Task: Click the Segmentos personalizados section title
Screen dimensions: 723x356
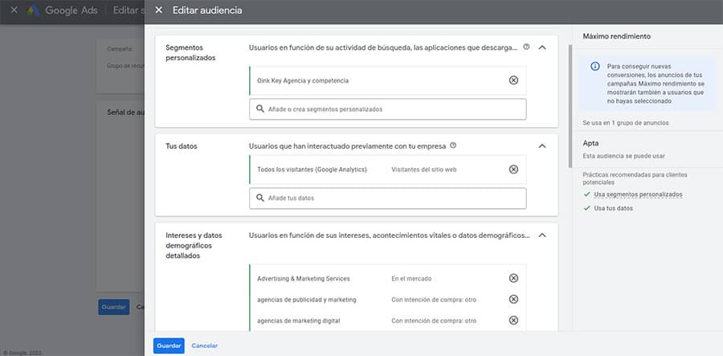Action: pos(190,52)
